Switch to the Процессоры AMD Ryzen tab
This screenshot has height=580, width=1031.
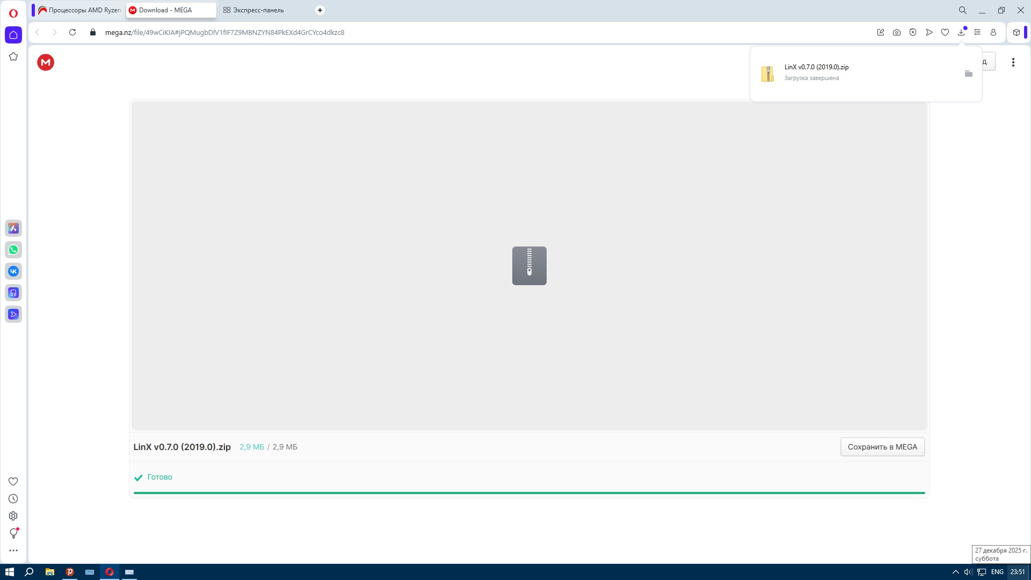click(81, 10)
